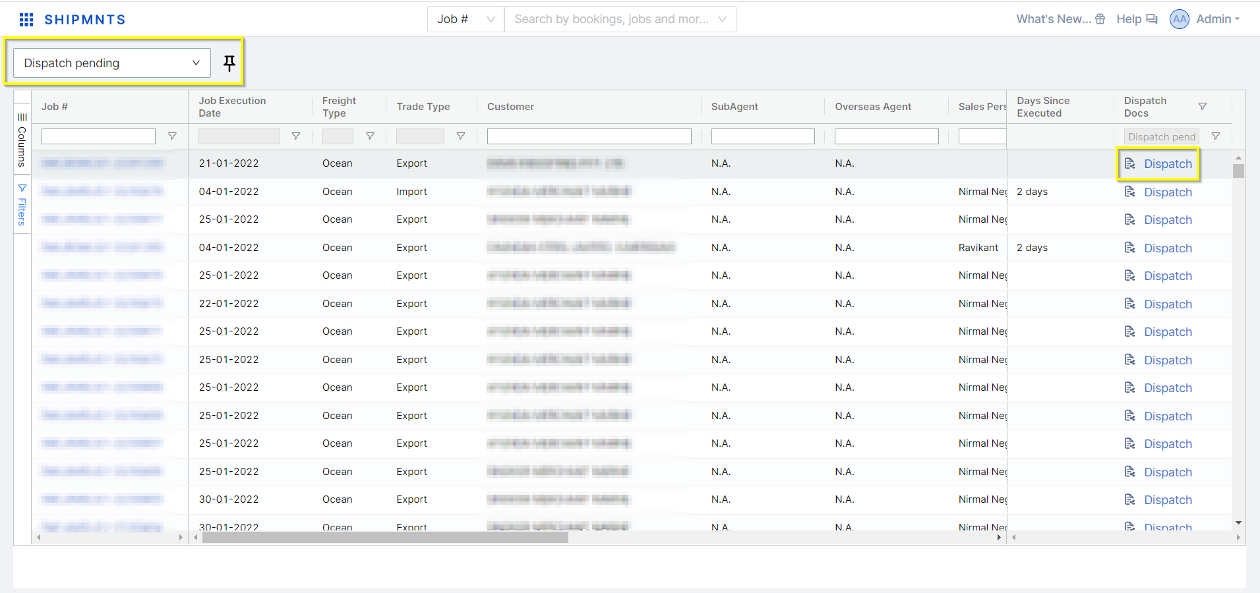This screenshot has width=1260, height=593.
Task: Click document icon in Ravikant row
Action: coord(1130,248)
